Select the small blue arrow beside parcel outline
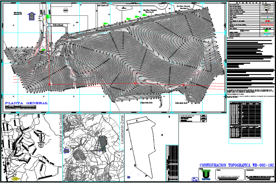 click(129, 177)
